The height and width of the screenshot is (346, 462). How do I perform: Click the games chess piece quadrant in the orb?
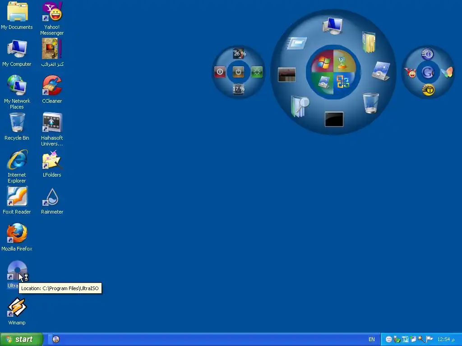click(x=343, y=61)
